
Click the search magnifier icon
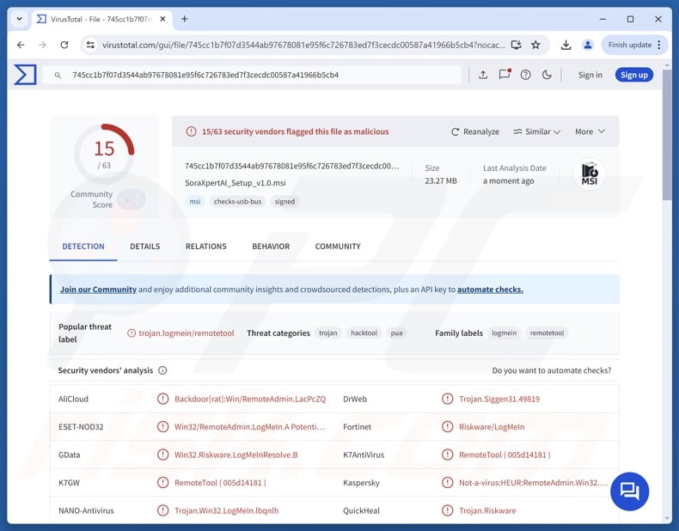click(58, 76)
